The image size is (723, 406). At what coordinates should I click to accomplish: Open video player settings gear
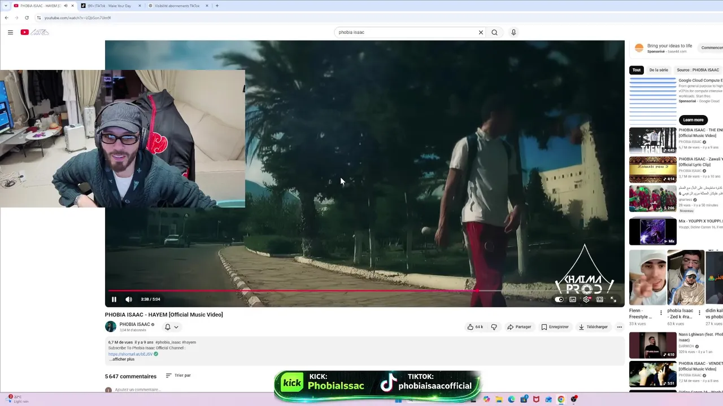click(x=586, y=299)
